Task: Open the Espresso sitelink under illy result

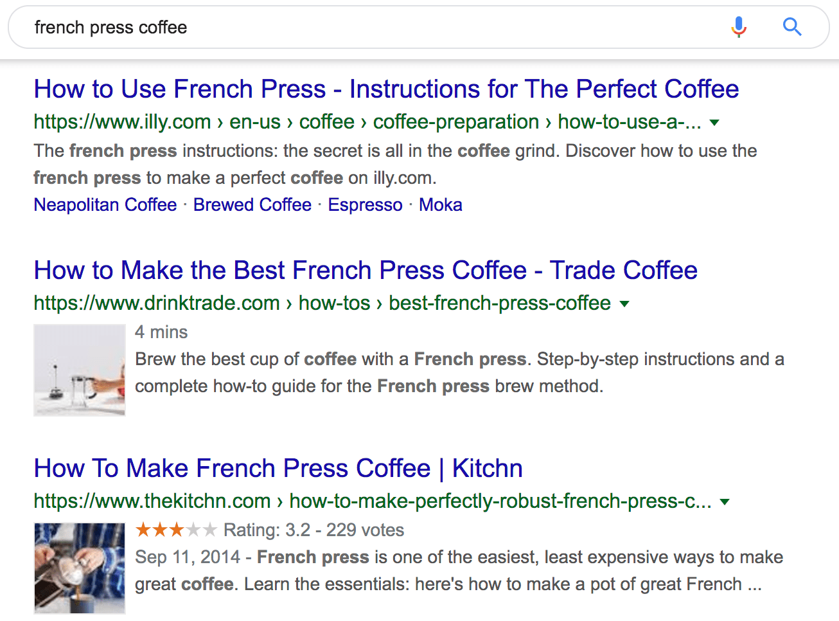Action: pos(365,204)
